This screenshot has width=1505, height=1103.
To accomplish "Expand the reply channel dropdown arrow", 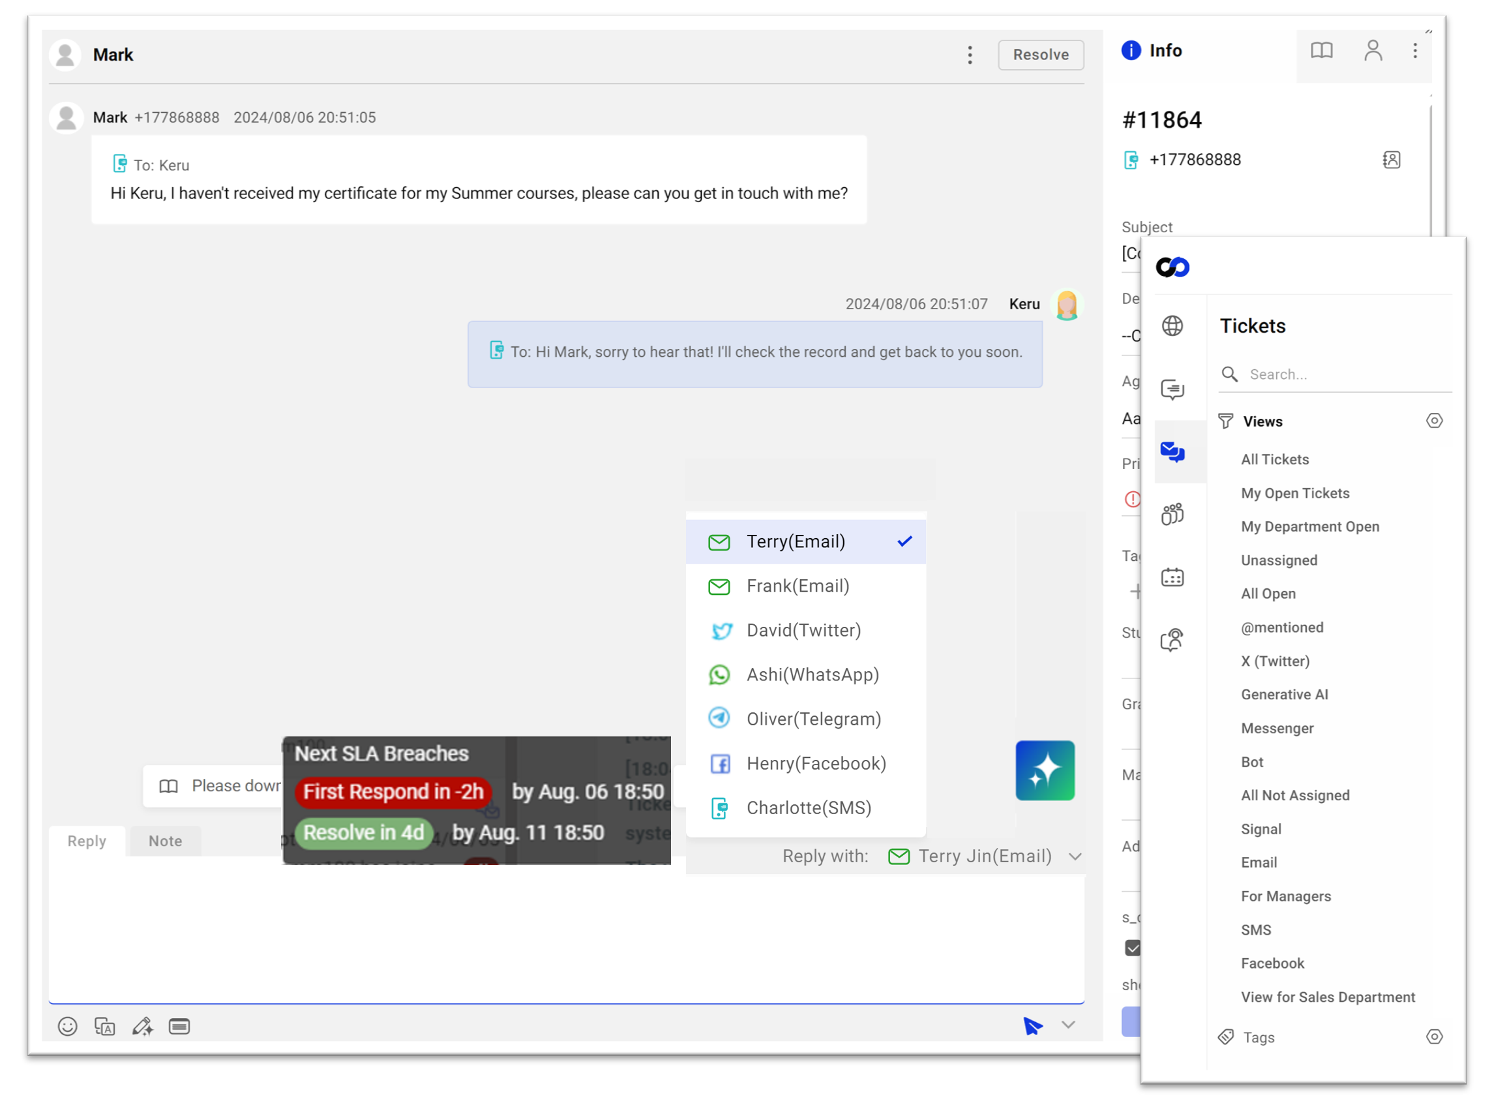I will click(1075, 856).
